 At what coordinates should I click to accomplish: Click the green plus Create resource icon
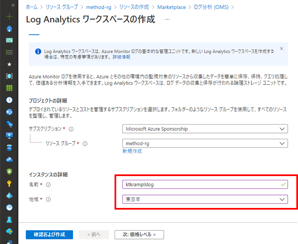pyautogui.click(x=9, y=17)
